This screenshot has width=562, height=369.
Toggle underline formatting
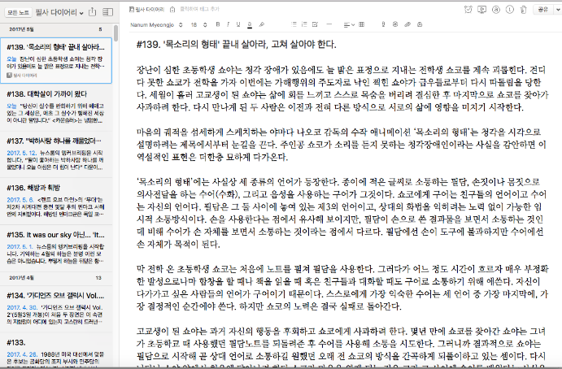point(238,24)
